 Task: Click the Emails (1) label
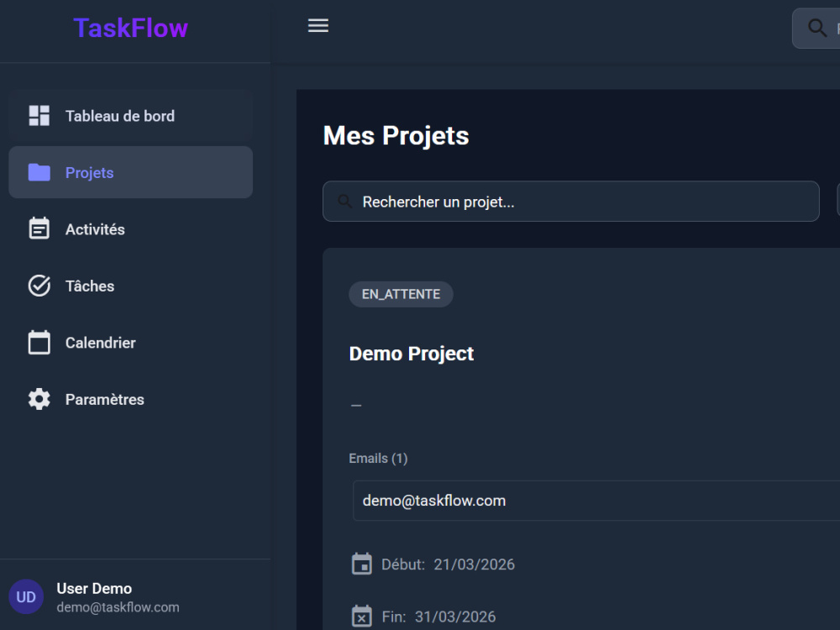378,459
